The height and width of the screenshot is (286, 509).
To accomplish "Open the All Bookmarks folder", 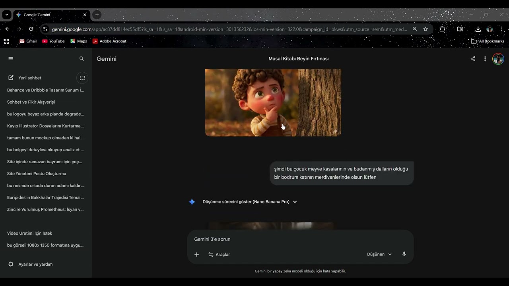I will 488,41.
